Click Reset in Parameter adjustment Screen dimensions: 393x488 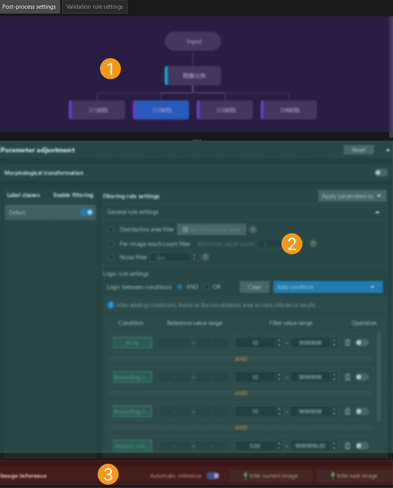[x=359, y=150]
